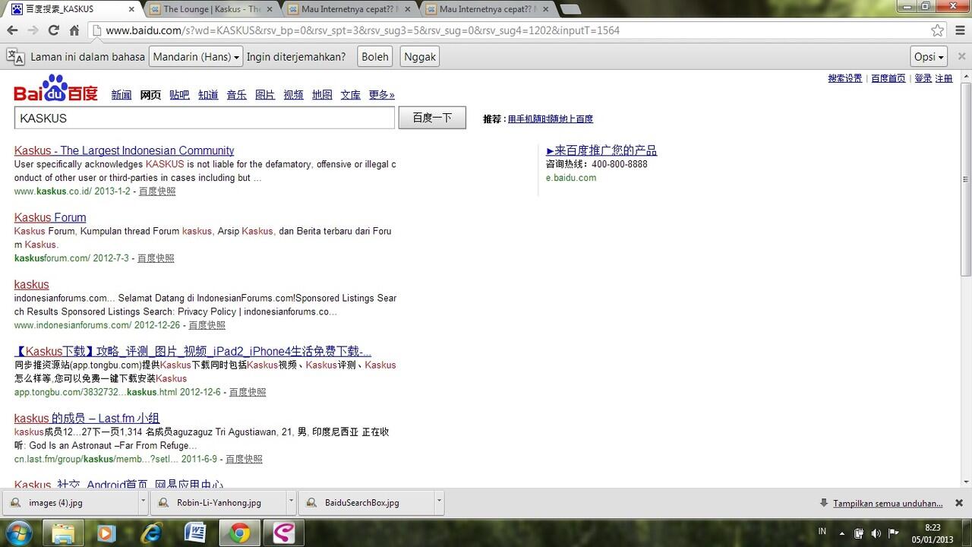Open the browser home page icon
The width and height of the screenshot is (972, 547).
(x=74, y=30)
